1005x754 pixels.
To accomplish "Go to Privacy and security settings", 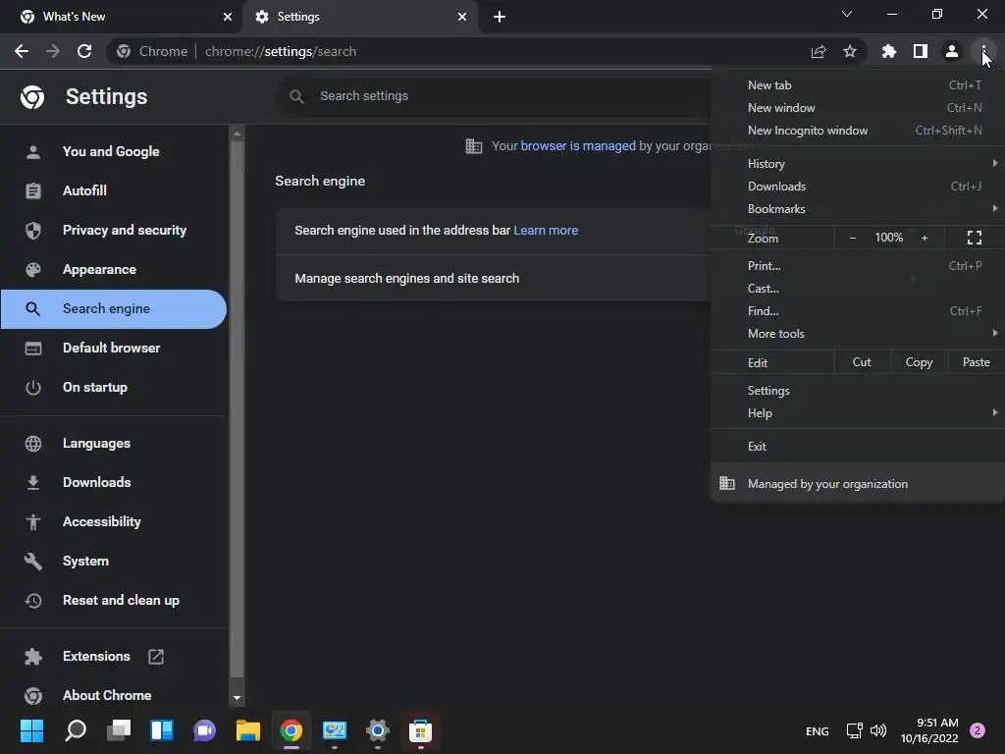I will click(114, 230).
